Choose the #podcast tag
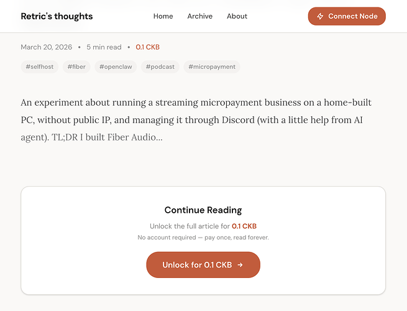The height and width of the screenshot is (311, 407). 160,67
